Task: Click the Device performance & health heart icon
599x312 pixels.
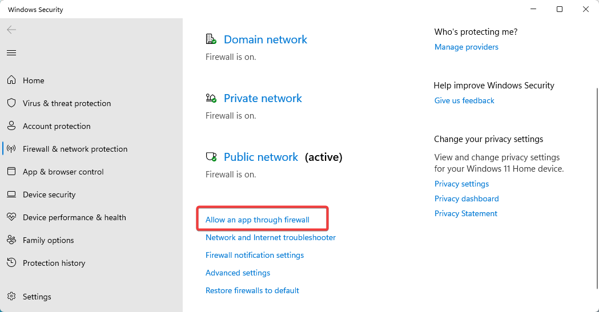Action: click(x=11, y=217)
